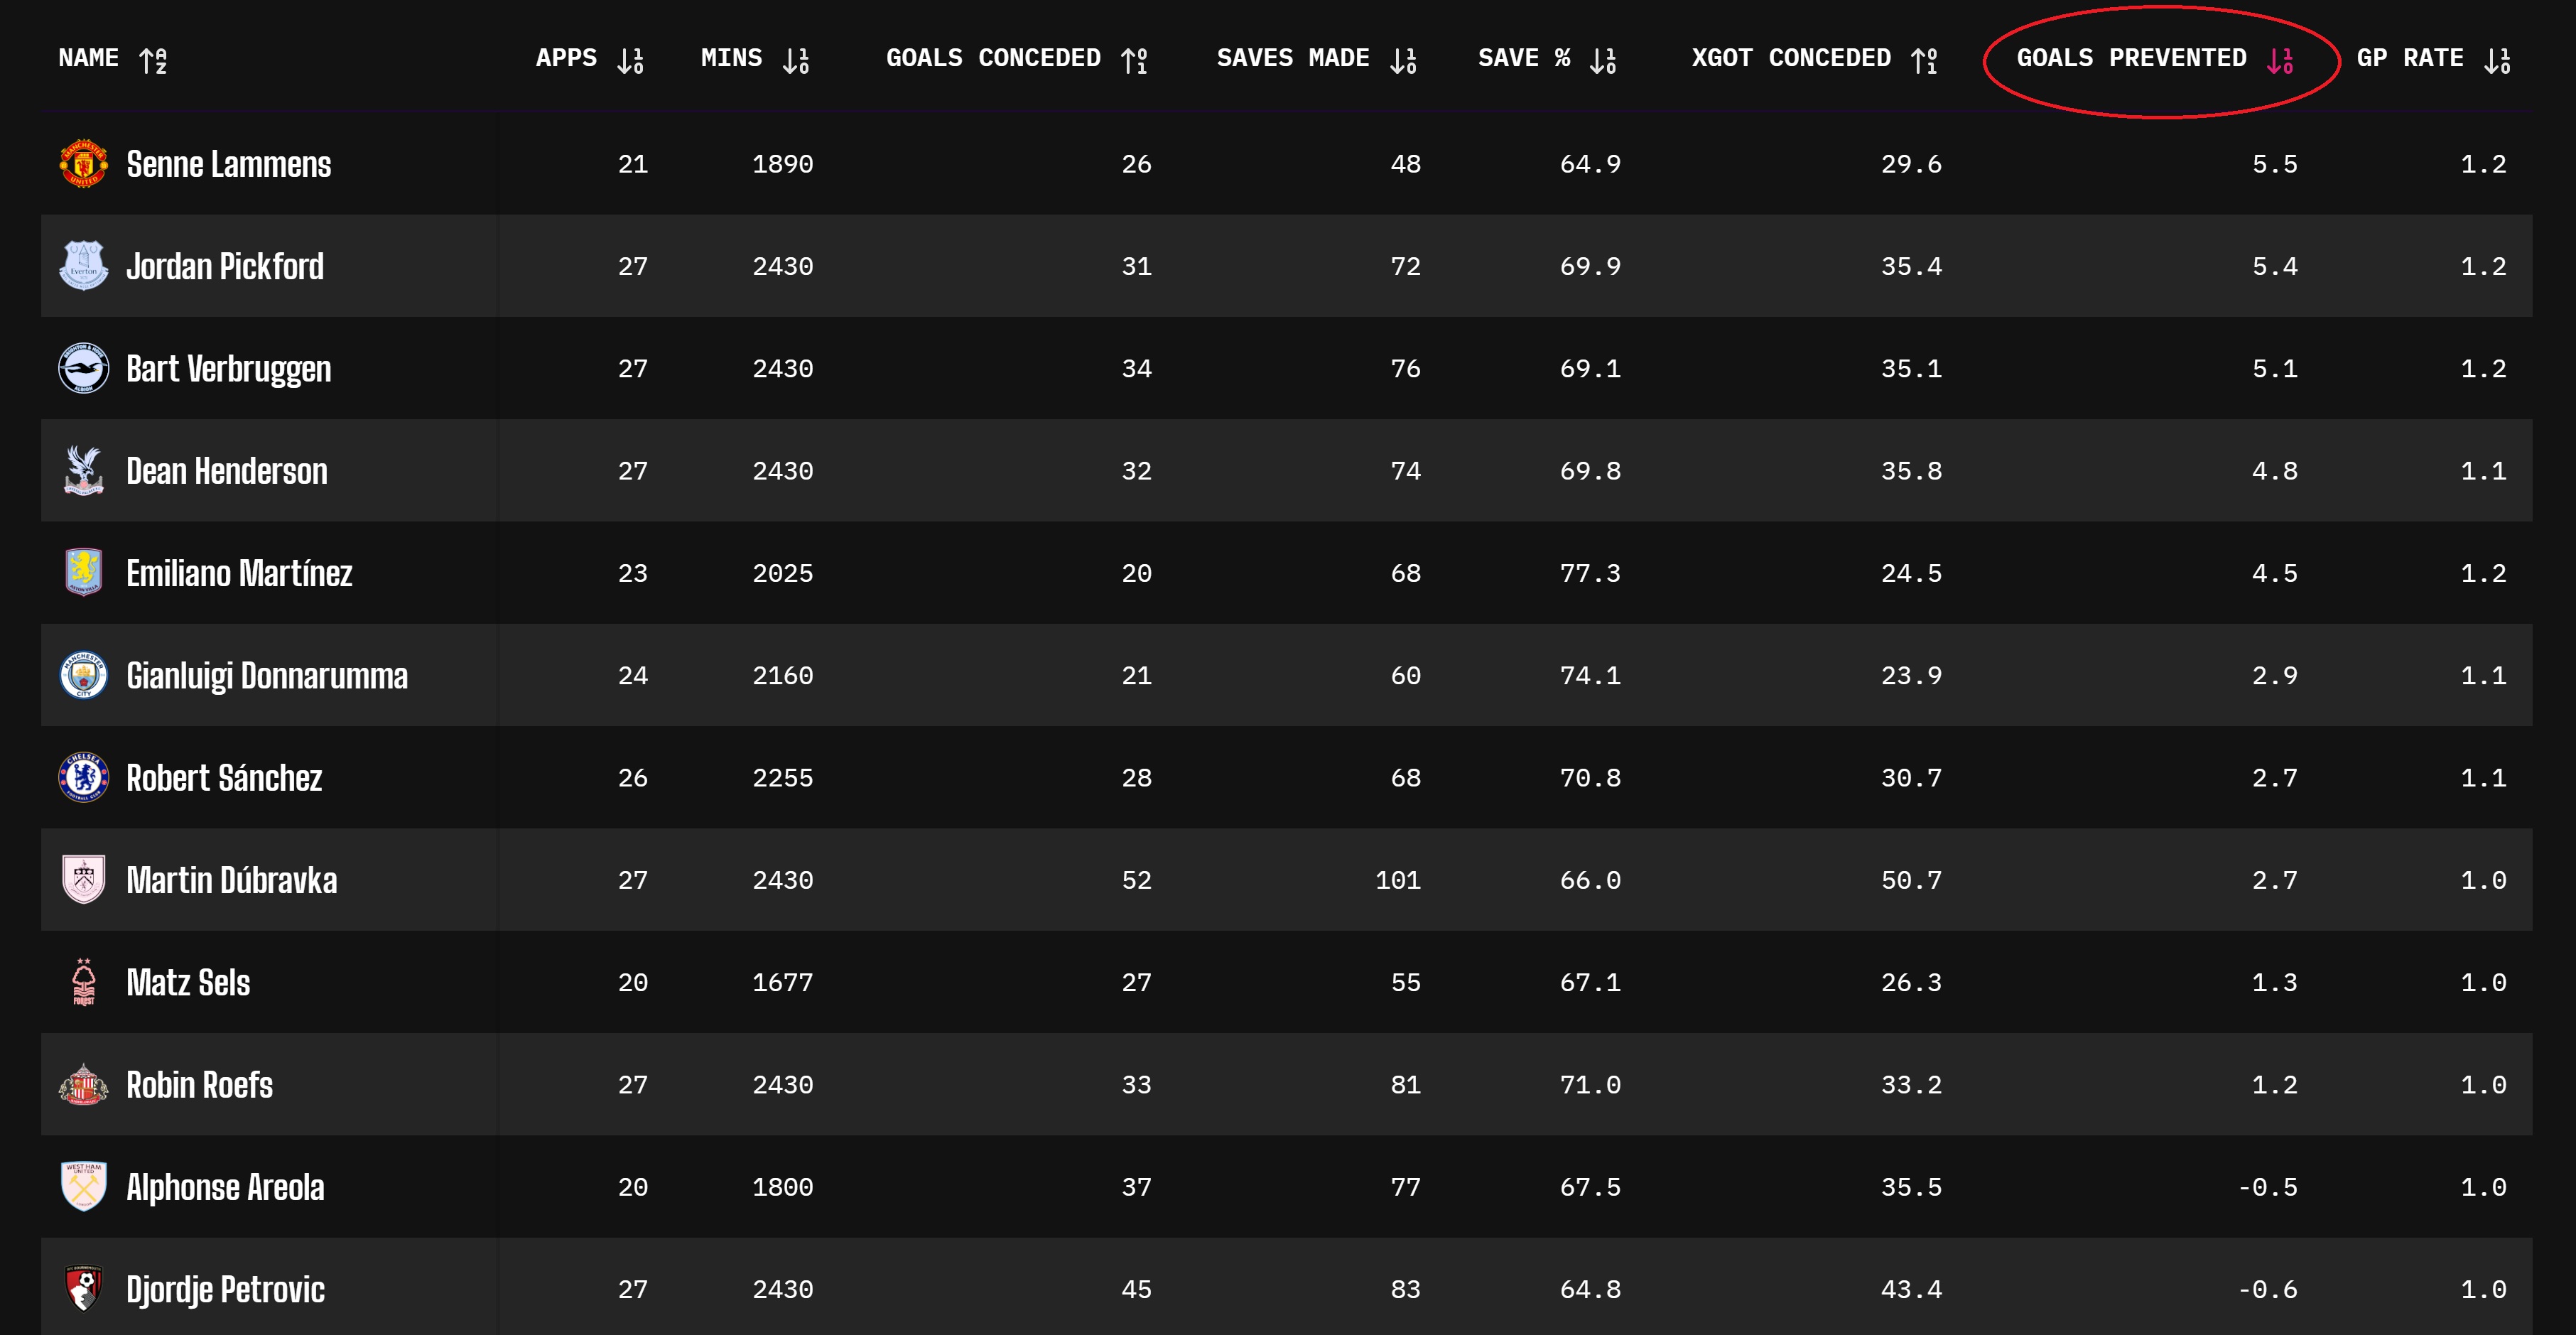This screenshot has width=2576, height=1335.
Task: Click the Bournemouth crest beside Djordje Petrovic
Action: click(83, 1289)
